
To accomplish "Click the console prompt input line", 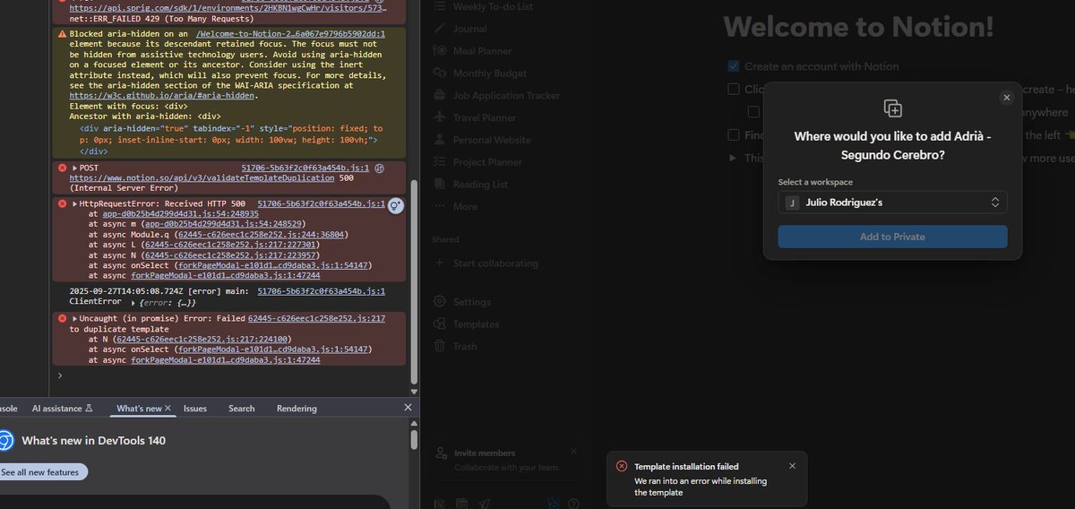I will (233, 375).
